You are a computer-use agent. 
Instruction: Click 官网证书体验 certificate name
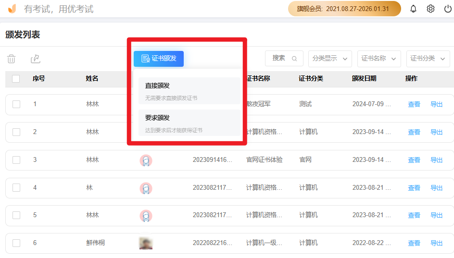(x=265, y=160)
